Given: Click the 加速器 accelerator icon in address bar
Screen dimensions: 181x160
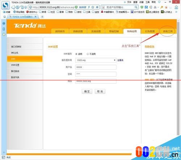Looking at the screenshot, I should pos(83,7).
